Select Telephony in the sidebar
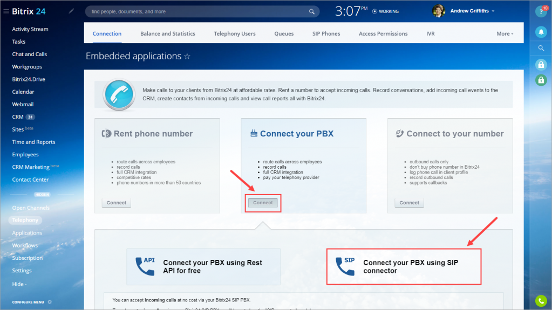The height and width of the screenshot is (310, 552). [25, 221]
